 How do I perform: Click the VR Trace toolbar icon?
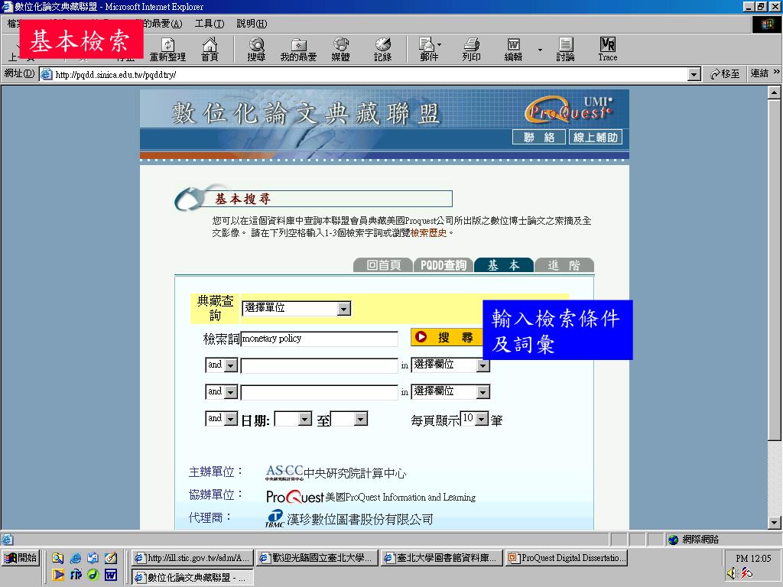point(608,50)
